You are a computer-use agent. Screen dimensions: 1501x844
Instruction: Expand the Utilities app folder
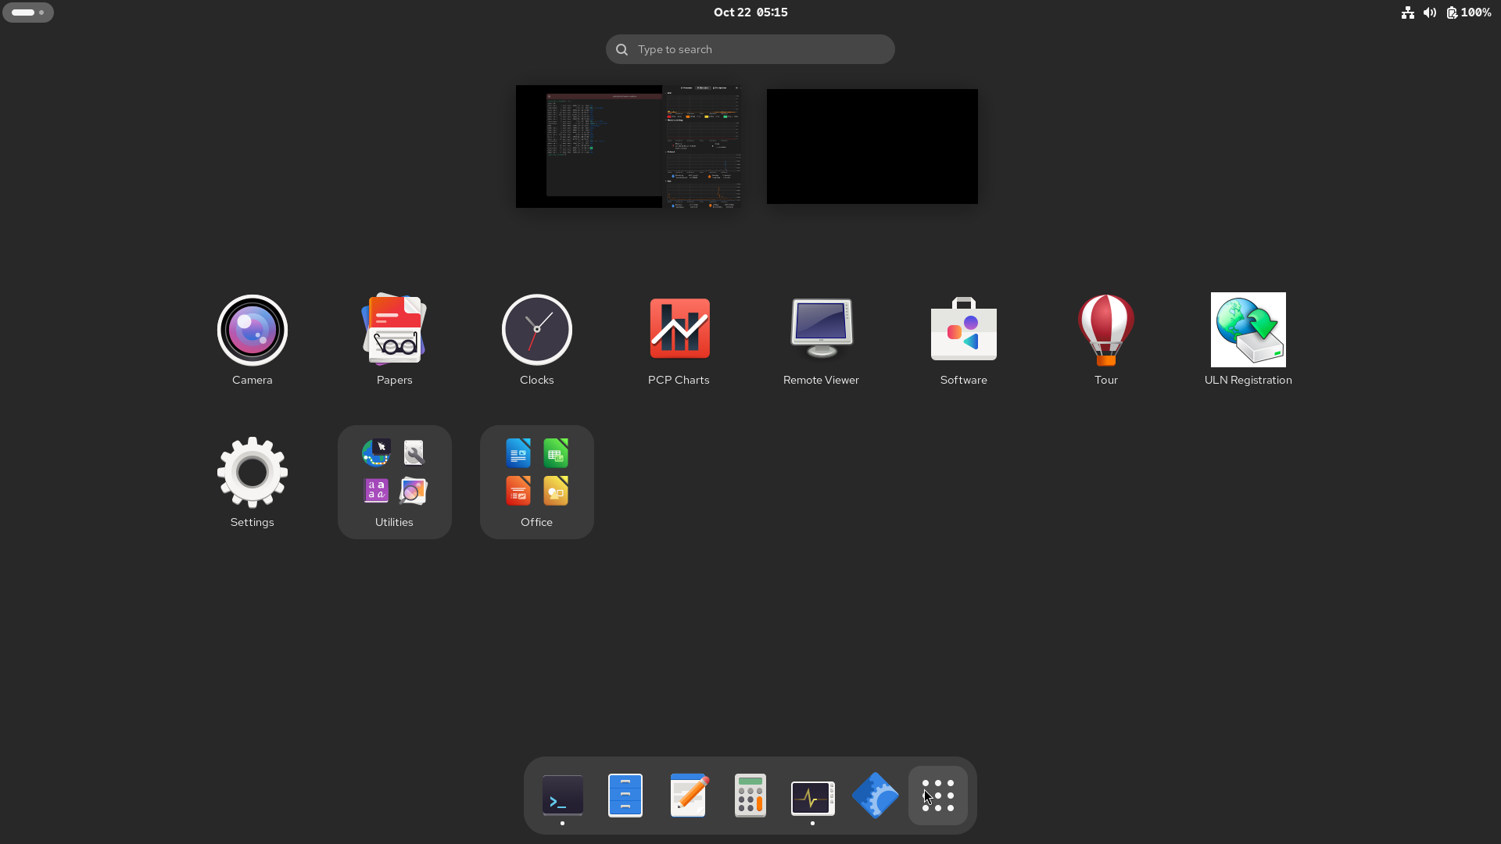[394, 481]
